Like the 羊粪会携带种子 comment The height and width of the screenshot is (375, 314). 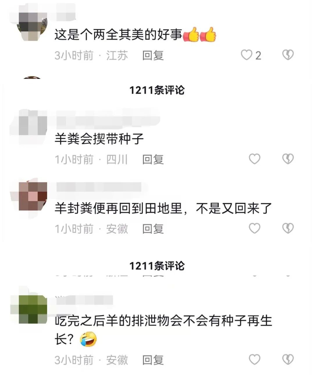click(x=255, y=159)
